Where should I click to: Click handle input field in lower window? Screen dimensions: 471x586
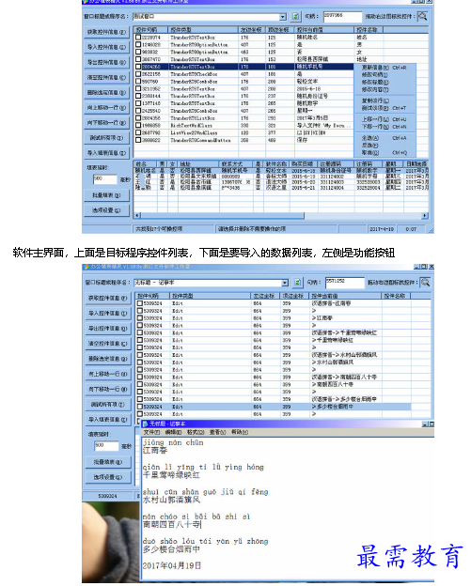click(344, 283)
